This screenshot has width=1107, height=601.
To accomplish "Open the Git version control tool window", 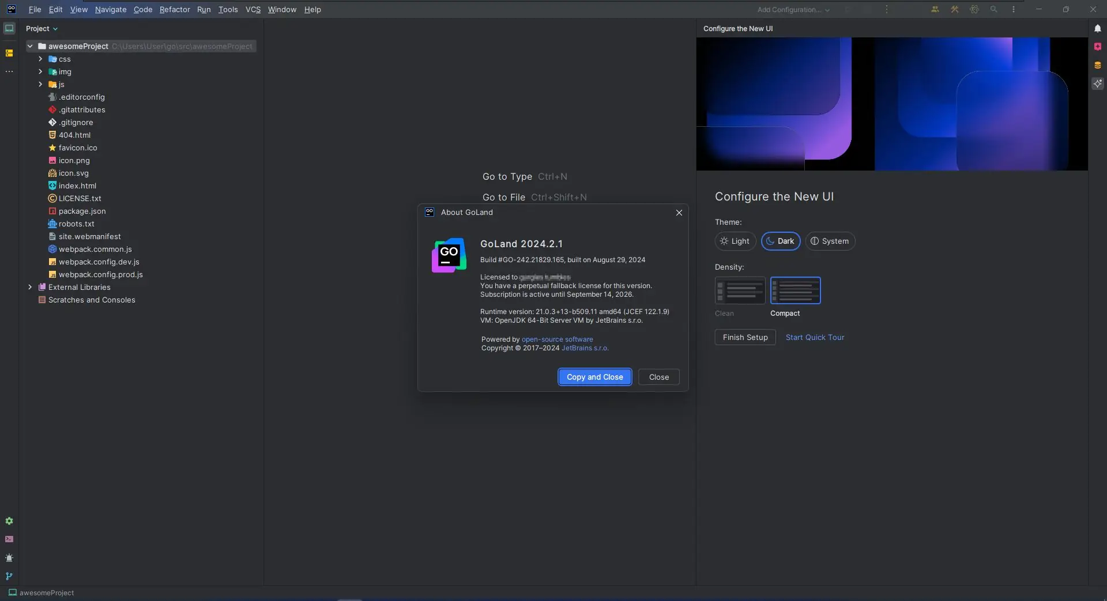I will tap(9, 576).
